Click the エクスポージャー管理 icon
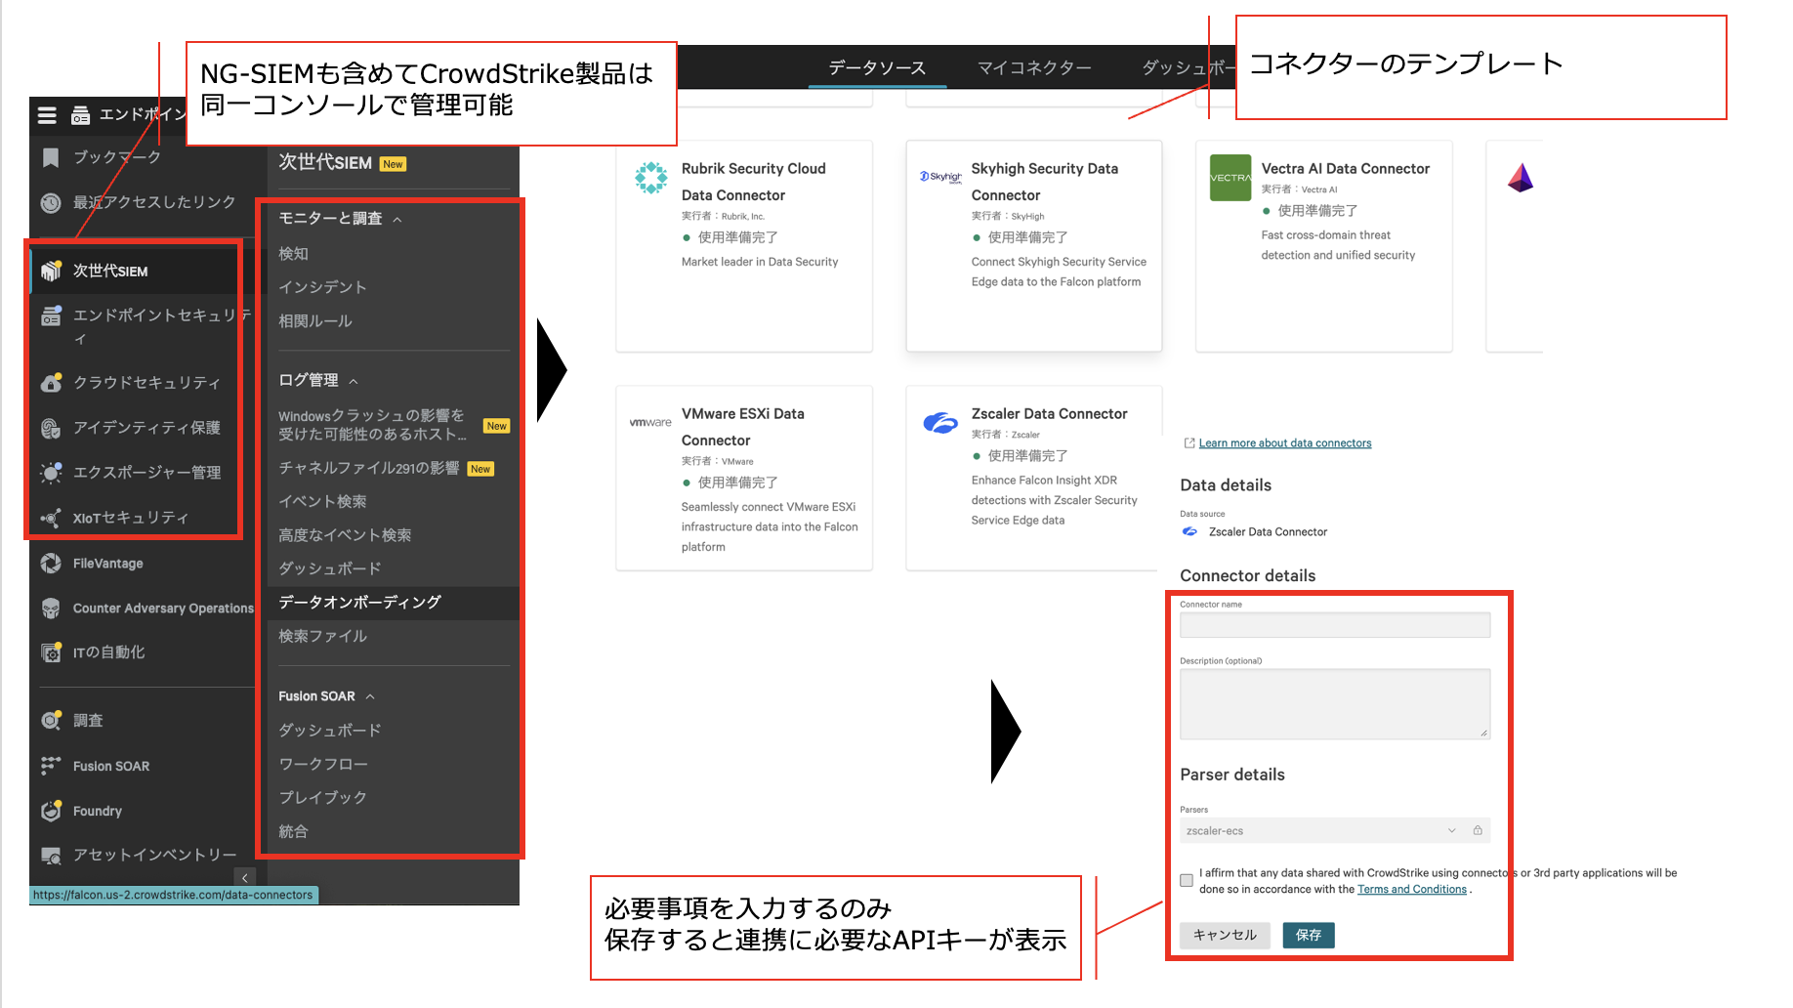 click(x=51, y=473)
